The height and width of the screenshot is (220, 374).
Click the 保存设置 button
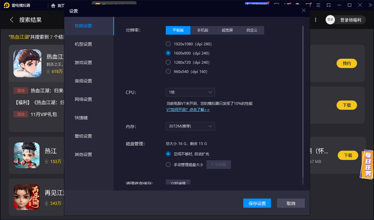point(257,203)
